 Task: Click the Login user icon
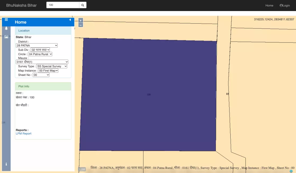coord(281,5)
